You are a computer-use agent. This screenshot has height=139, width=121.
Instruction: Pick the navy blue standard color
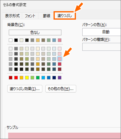(x=54, y=78)
